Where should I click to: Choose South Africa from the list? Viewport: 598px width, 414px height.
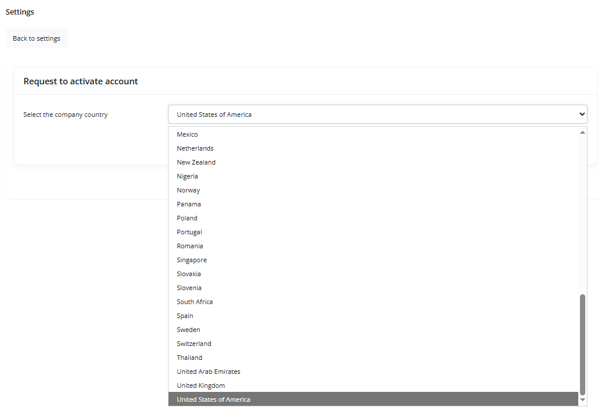pos(195,302)
